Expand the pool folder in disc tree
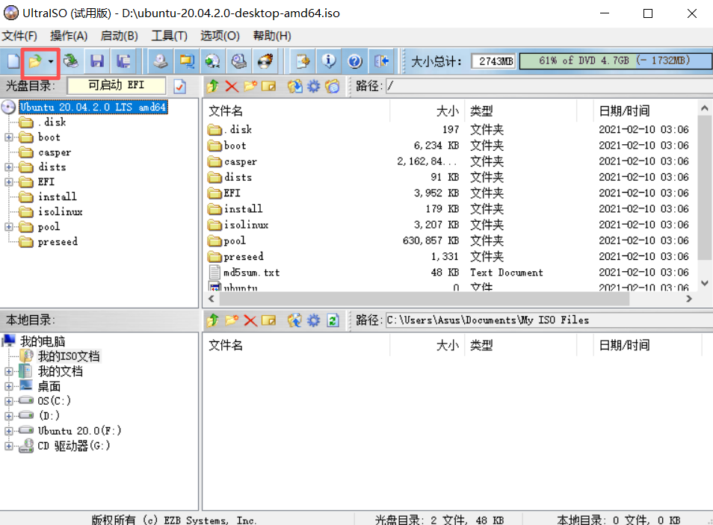 (9, 226)
